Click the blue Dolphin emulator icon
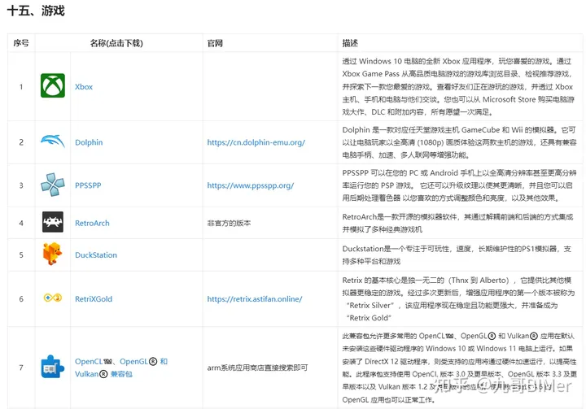Screen dimensions: 586x409 pos(53,141)
